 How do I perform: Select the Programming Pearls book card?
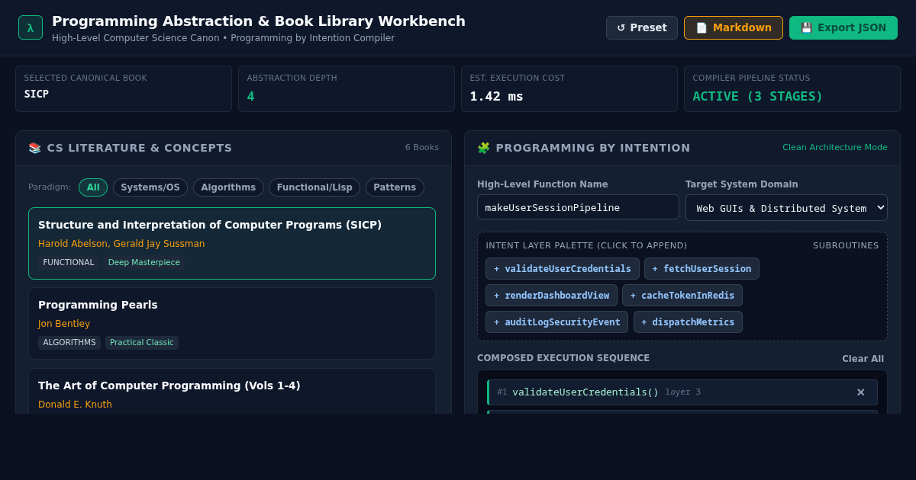coord(232,324)
